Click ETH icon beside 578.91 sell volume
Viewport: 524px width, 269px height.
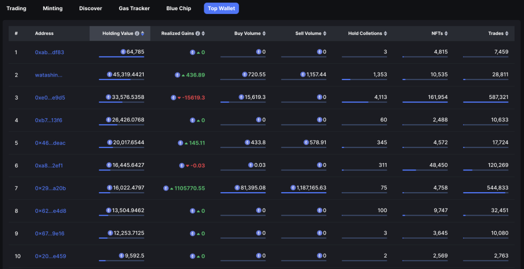(x=306, y=142)
